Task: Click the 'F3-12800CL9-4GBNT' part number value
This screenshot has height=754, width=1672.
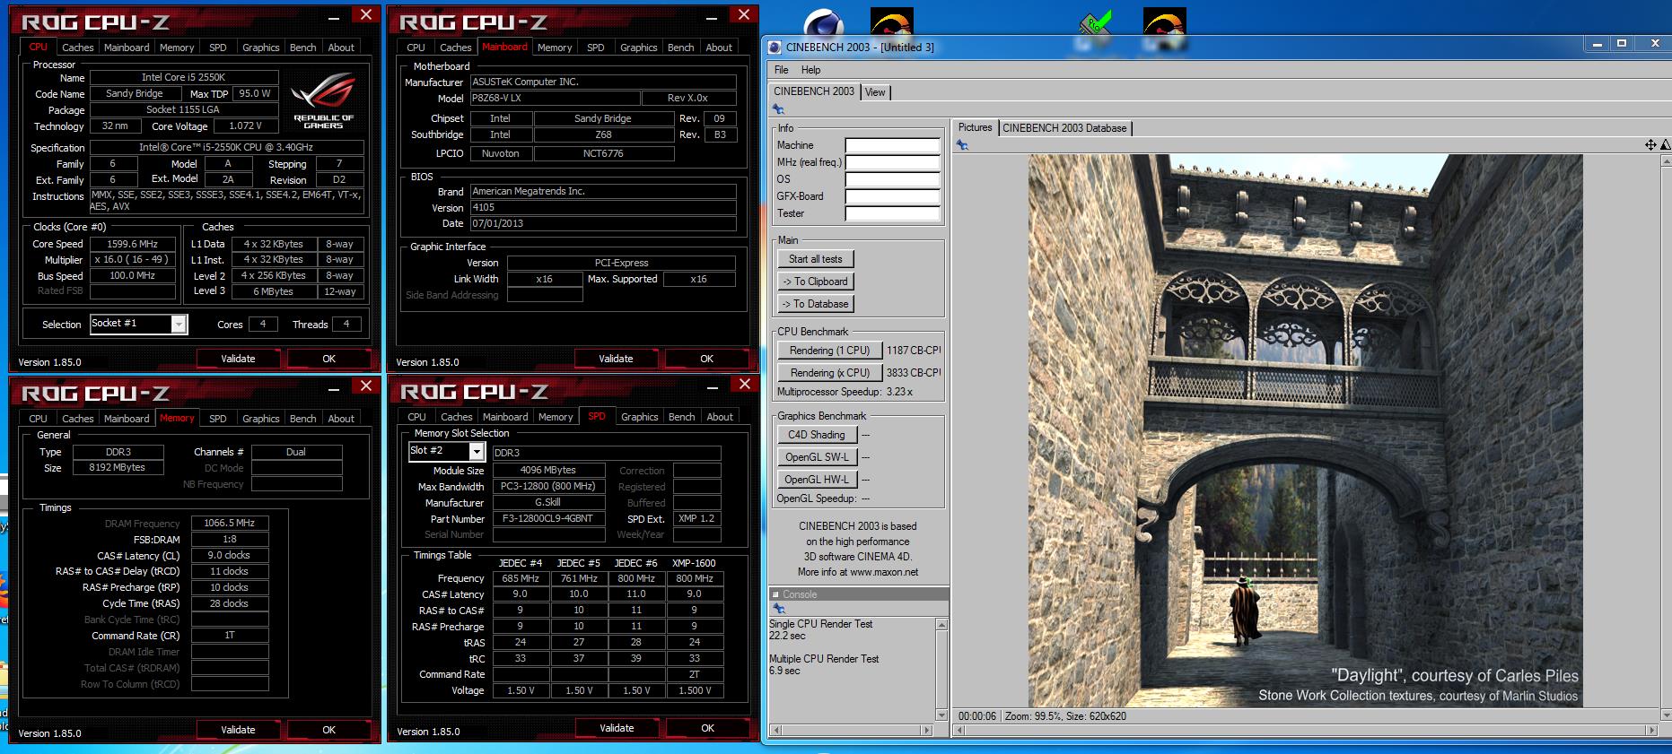Action: (x=550, y=519)
